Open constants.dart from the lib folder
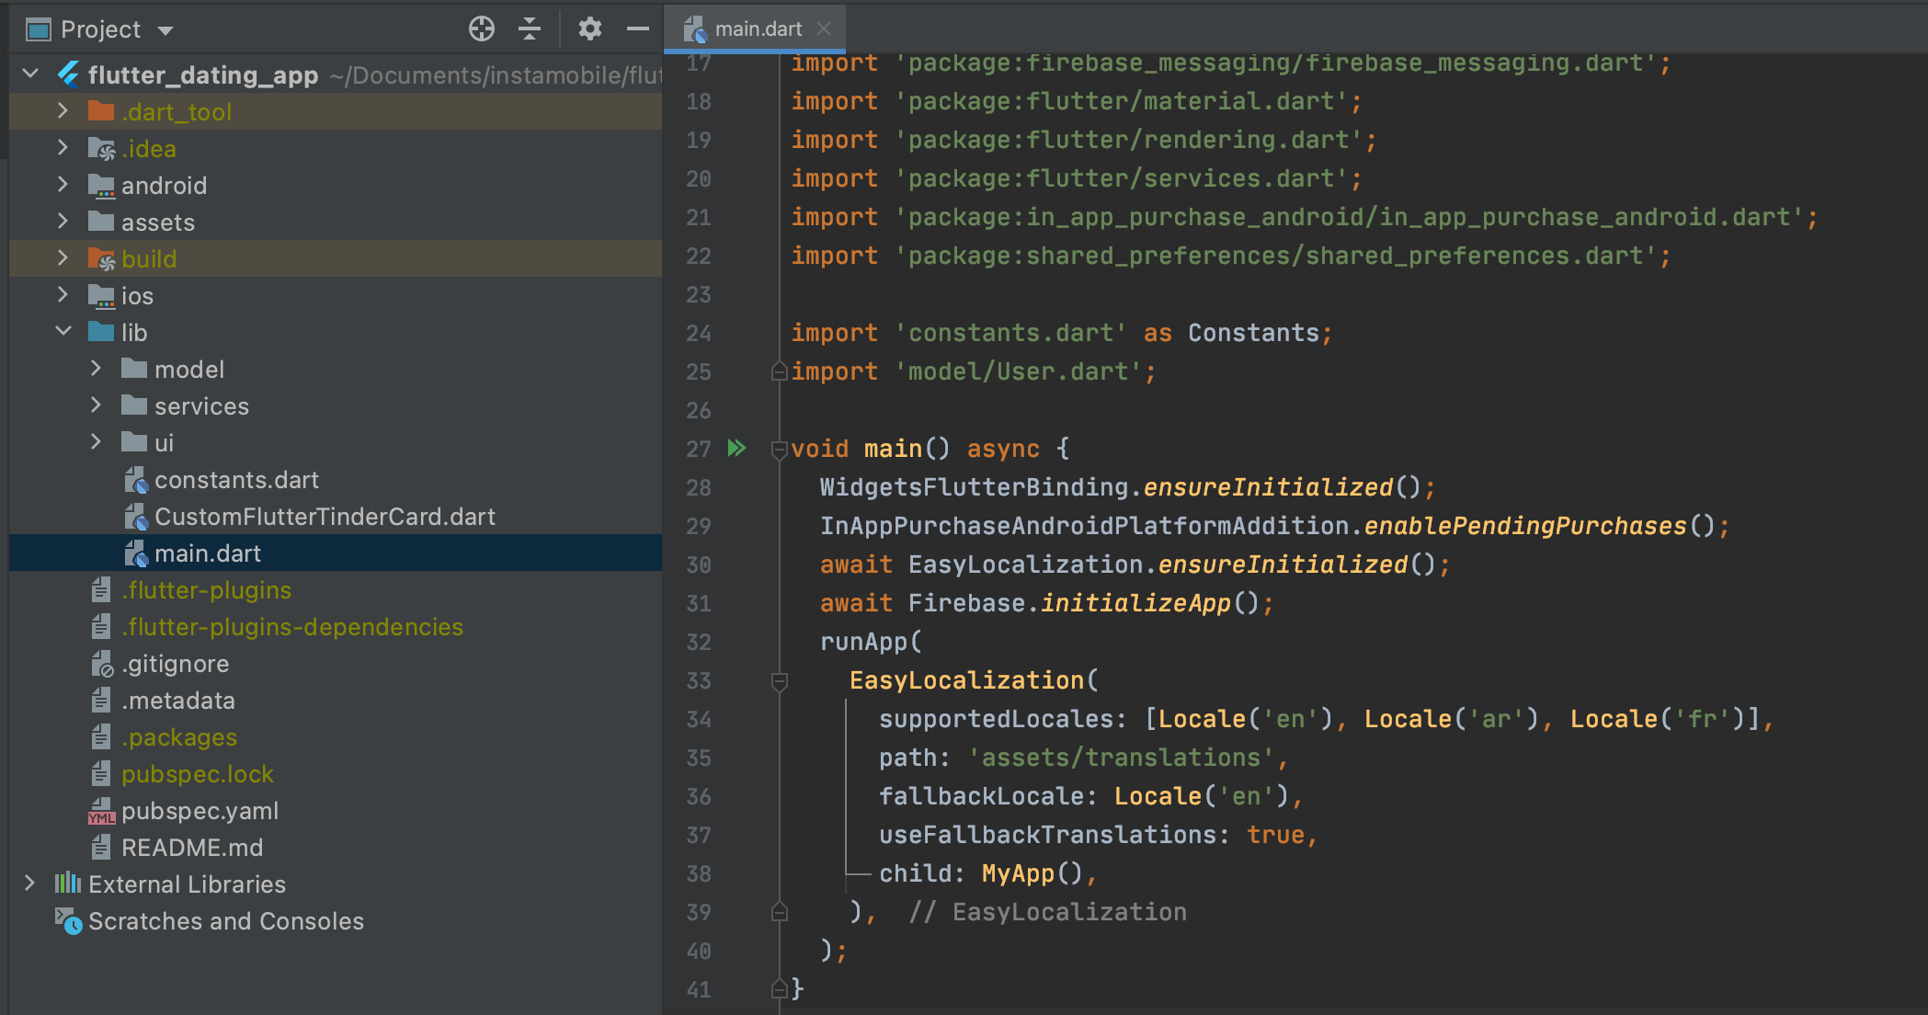This screenshot has width=1928, height=1015. (x=237, y=479)
